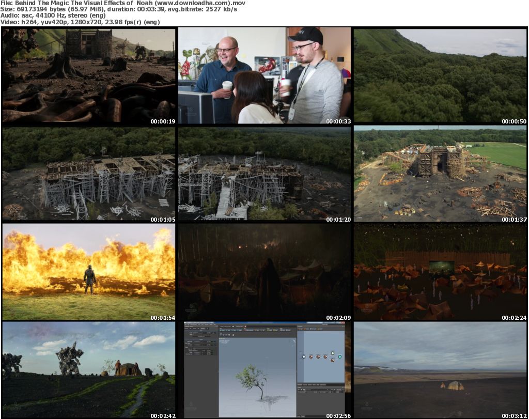
Task: Select the aerial ark set thumbnail beside the green field
Action: [x=440, y=174]
